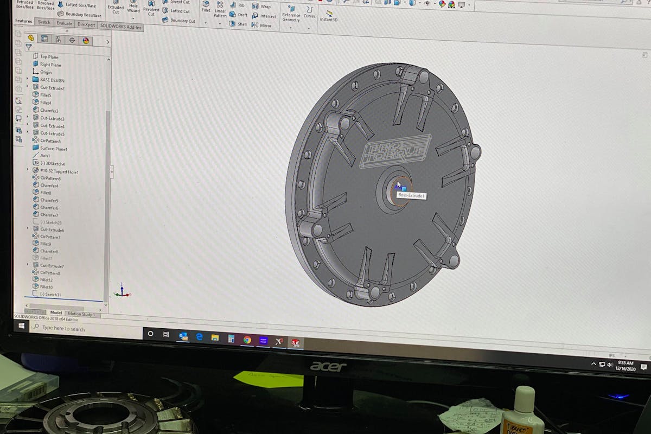The width and height of the screenshot is (651, 434).
Task: Click the feature tree filter icon
Action: click(29, 48)
